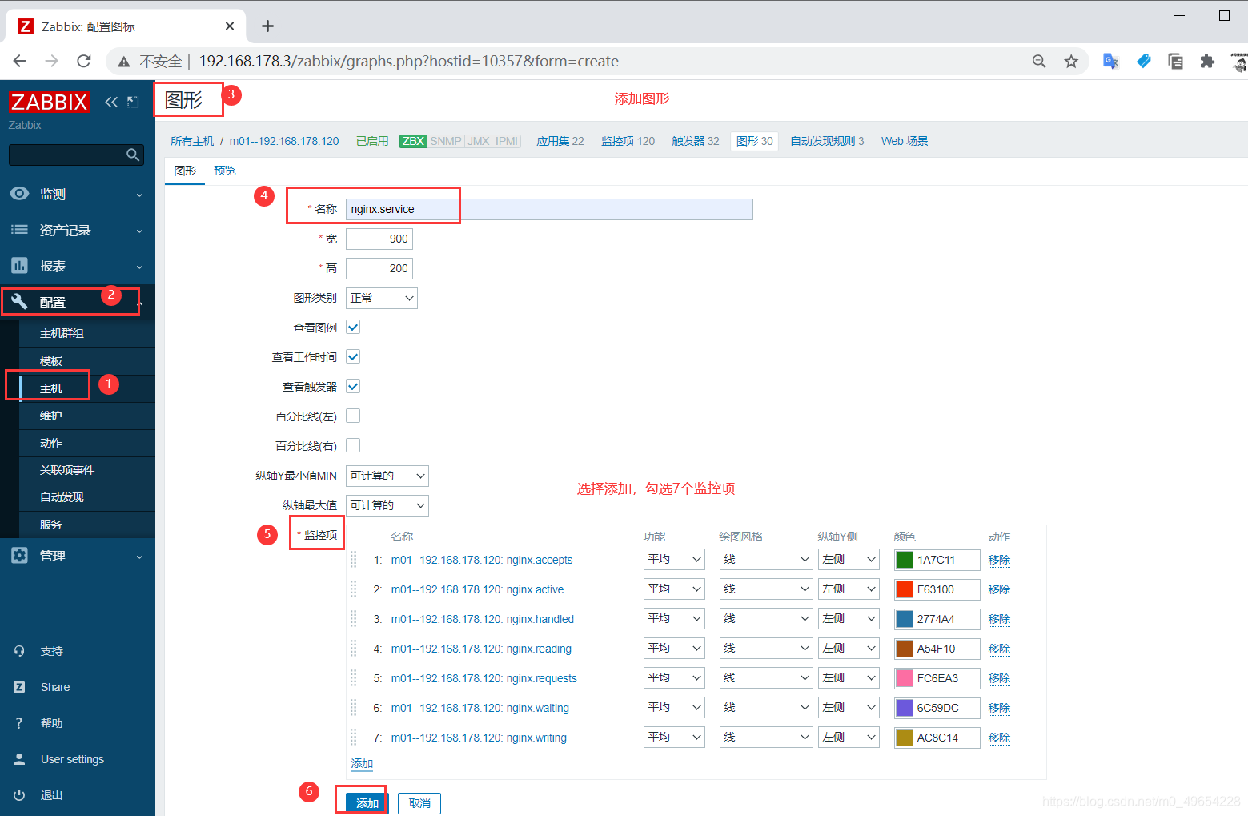Reload the page with the refresh icon

[84, 61]
